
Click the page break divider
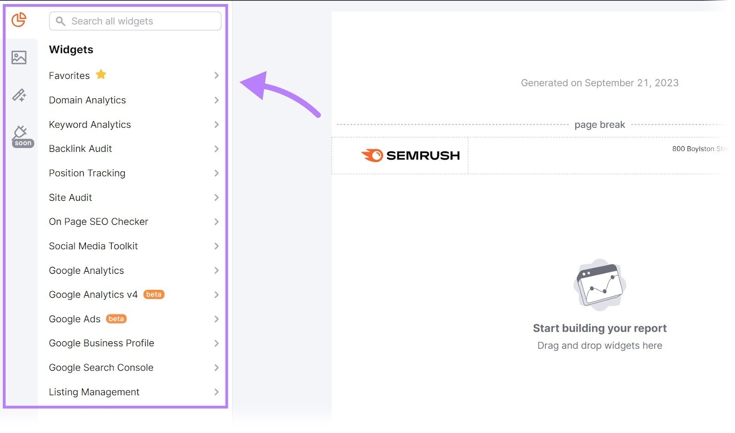point(599,124)
